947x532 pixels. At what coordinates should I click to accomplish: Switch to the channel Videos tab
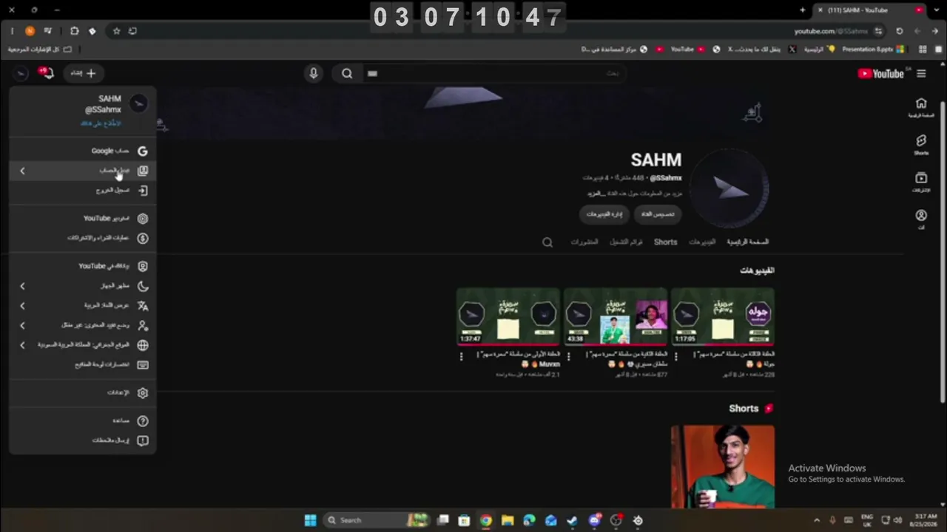pos(702,242)
